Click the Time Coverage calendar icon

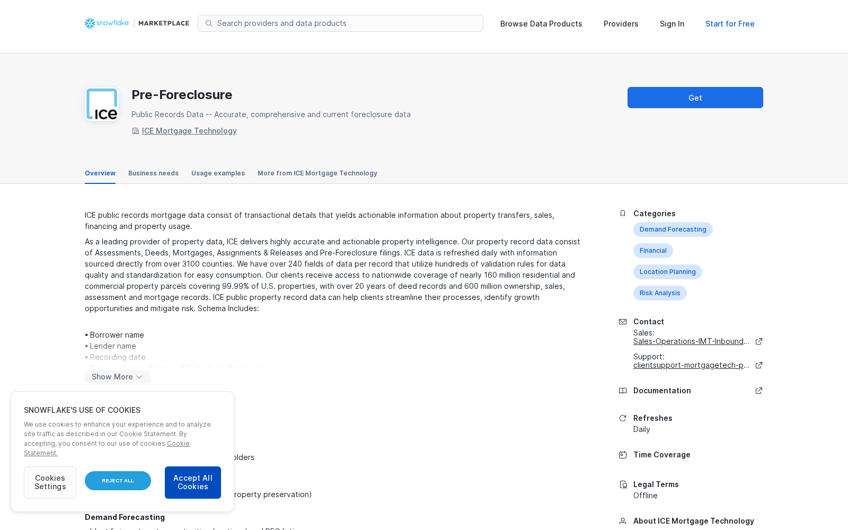(623, 455)
